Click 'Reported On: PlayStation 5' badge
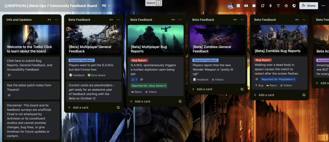329x142 pixels. (278, 79)
